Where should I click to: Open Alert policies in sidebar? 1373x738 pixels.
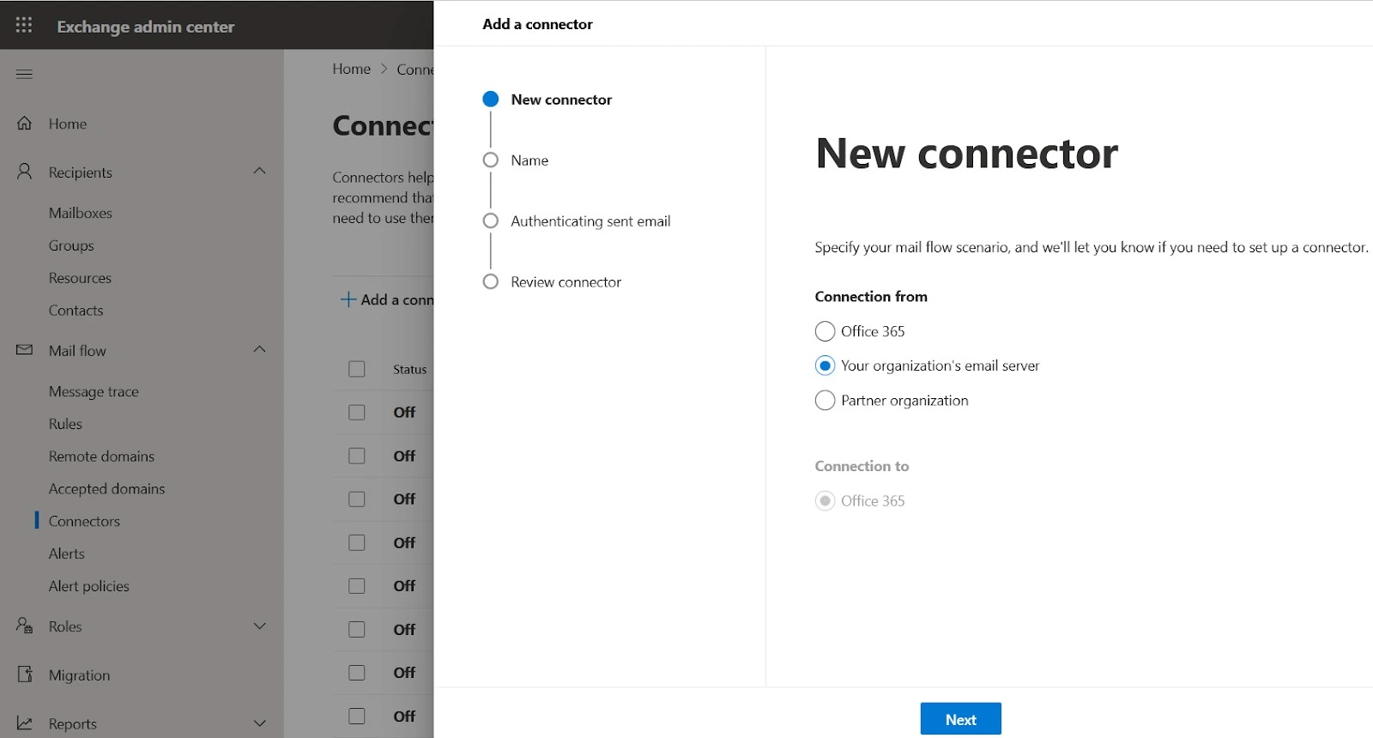88,586
